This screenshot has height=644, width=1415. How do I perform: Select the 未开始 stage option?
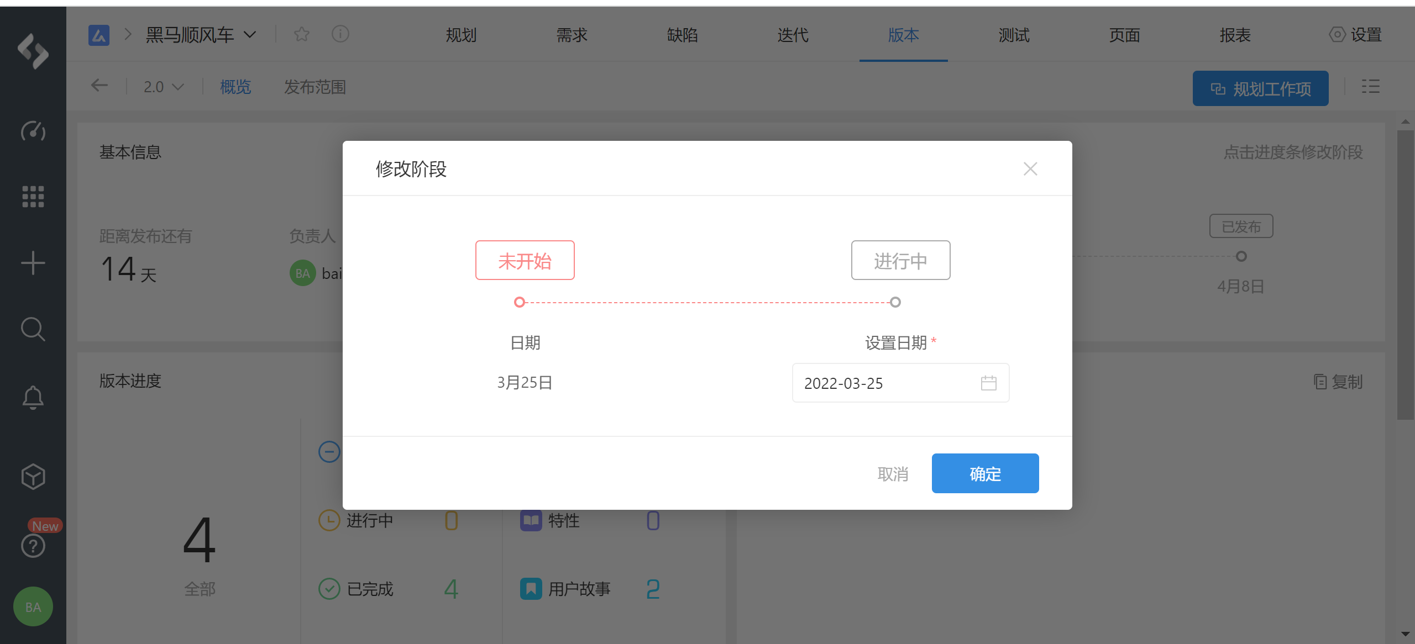525,260
